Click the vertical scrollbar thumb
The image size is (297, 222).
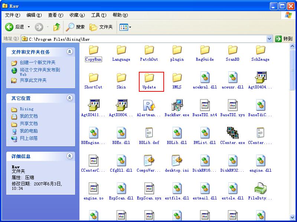point(292,70)
